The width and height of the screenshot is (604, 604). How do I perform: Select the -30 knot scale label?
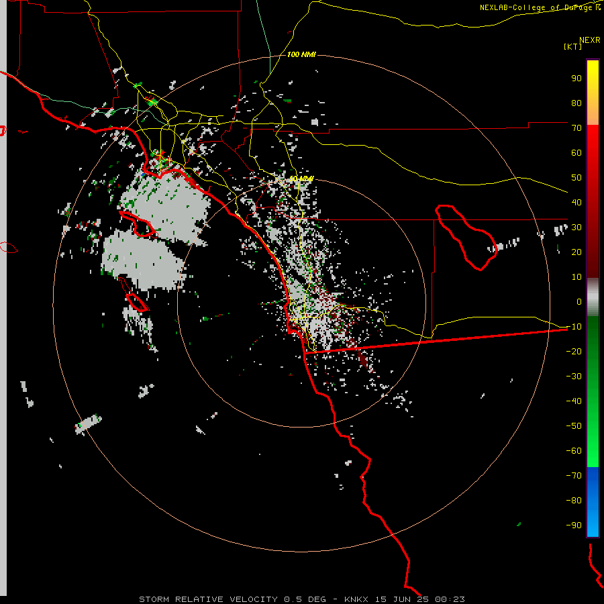pos(574,376)
